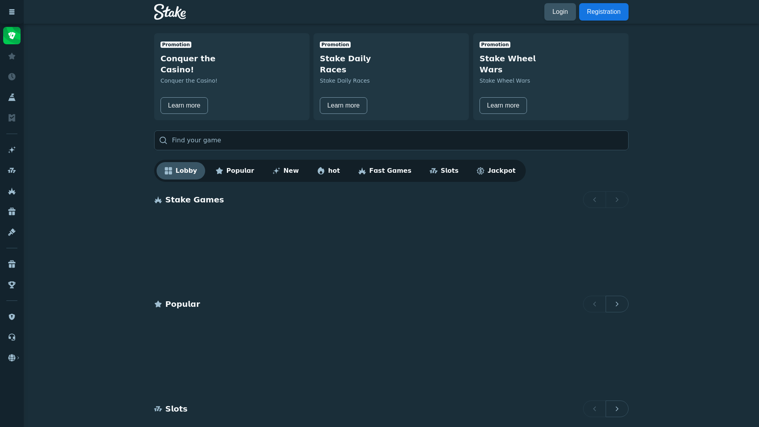Click the Registration button
Image resolution: width=759 pixels, height=427 pixels.
pos(604,12)
